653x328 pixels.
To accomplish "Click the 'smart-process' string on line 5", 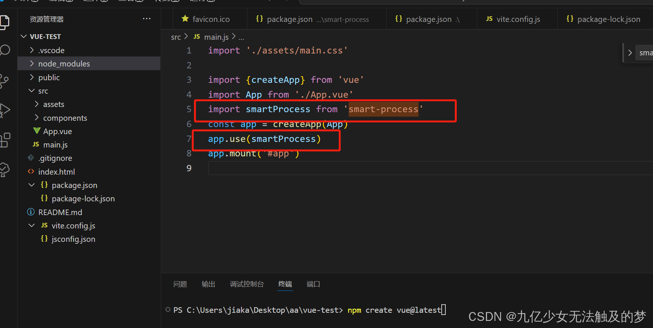I will click(x=383, y=109).
